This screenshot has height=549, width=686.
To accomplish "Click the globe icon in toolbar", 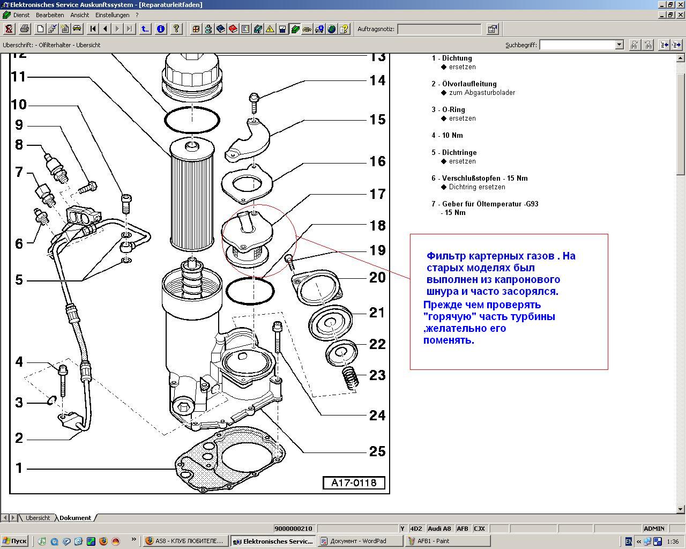I will (332, 29).
